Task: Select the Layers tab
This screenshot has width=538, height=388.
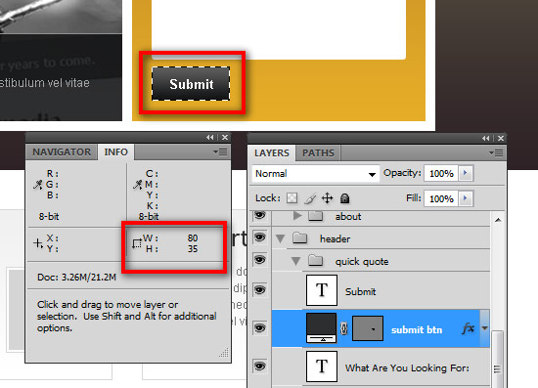Action: [x=272, y=152]
